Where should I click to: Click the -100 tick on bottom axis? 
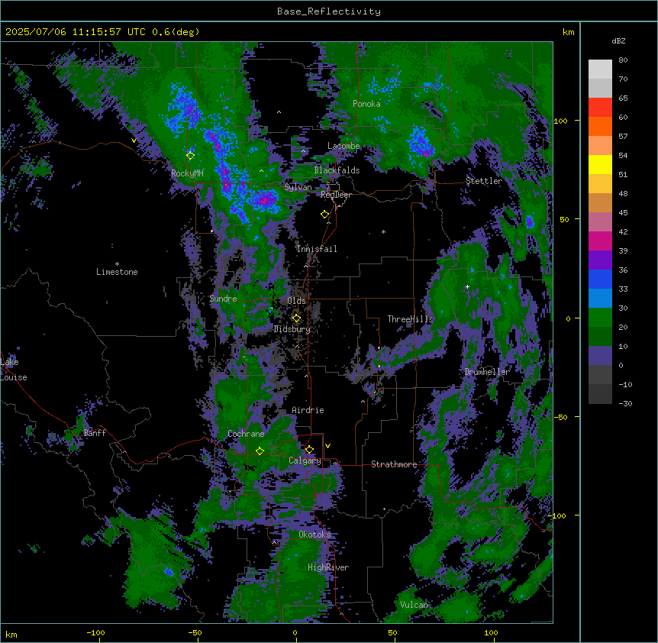tap(95, 632)
